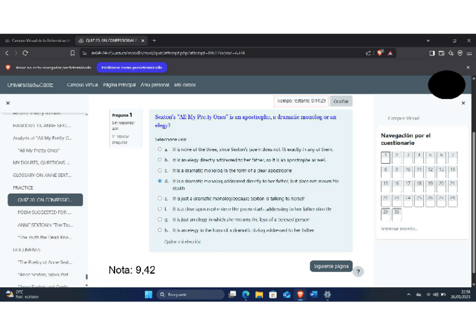
Task: Click the Brave Shields lion icon in address bar
Action: tap(380, 53)
